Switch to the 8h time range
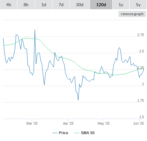This screenshot has height=141, width=147. click(26, 5)
